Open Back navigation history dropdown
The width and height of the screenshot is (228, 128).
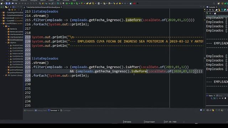(122, 3)
